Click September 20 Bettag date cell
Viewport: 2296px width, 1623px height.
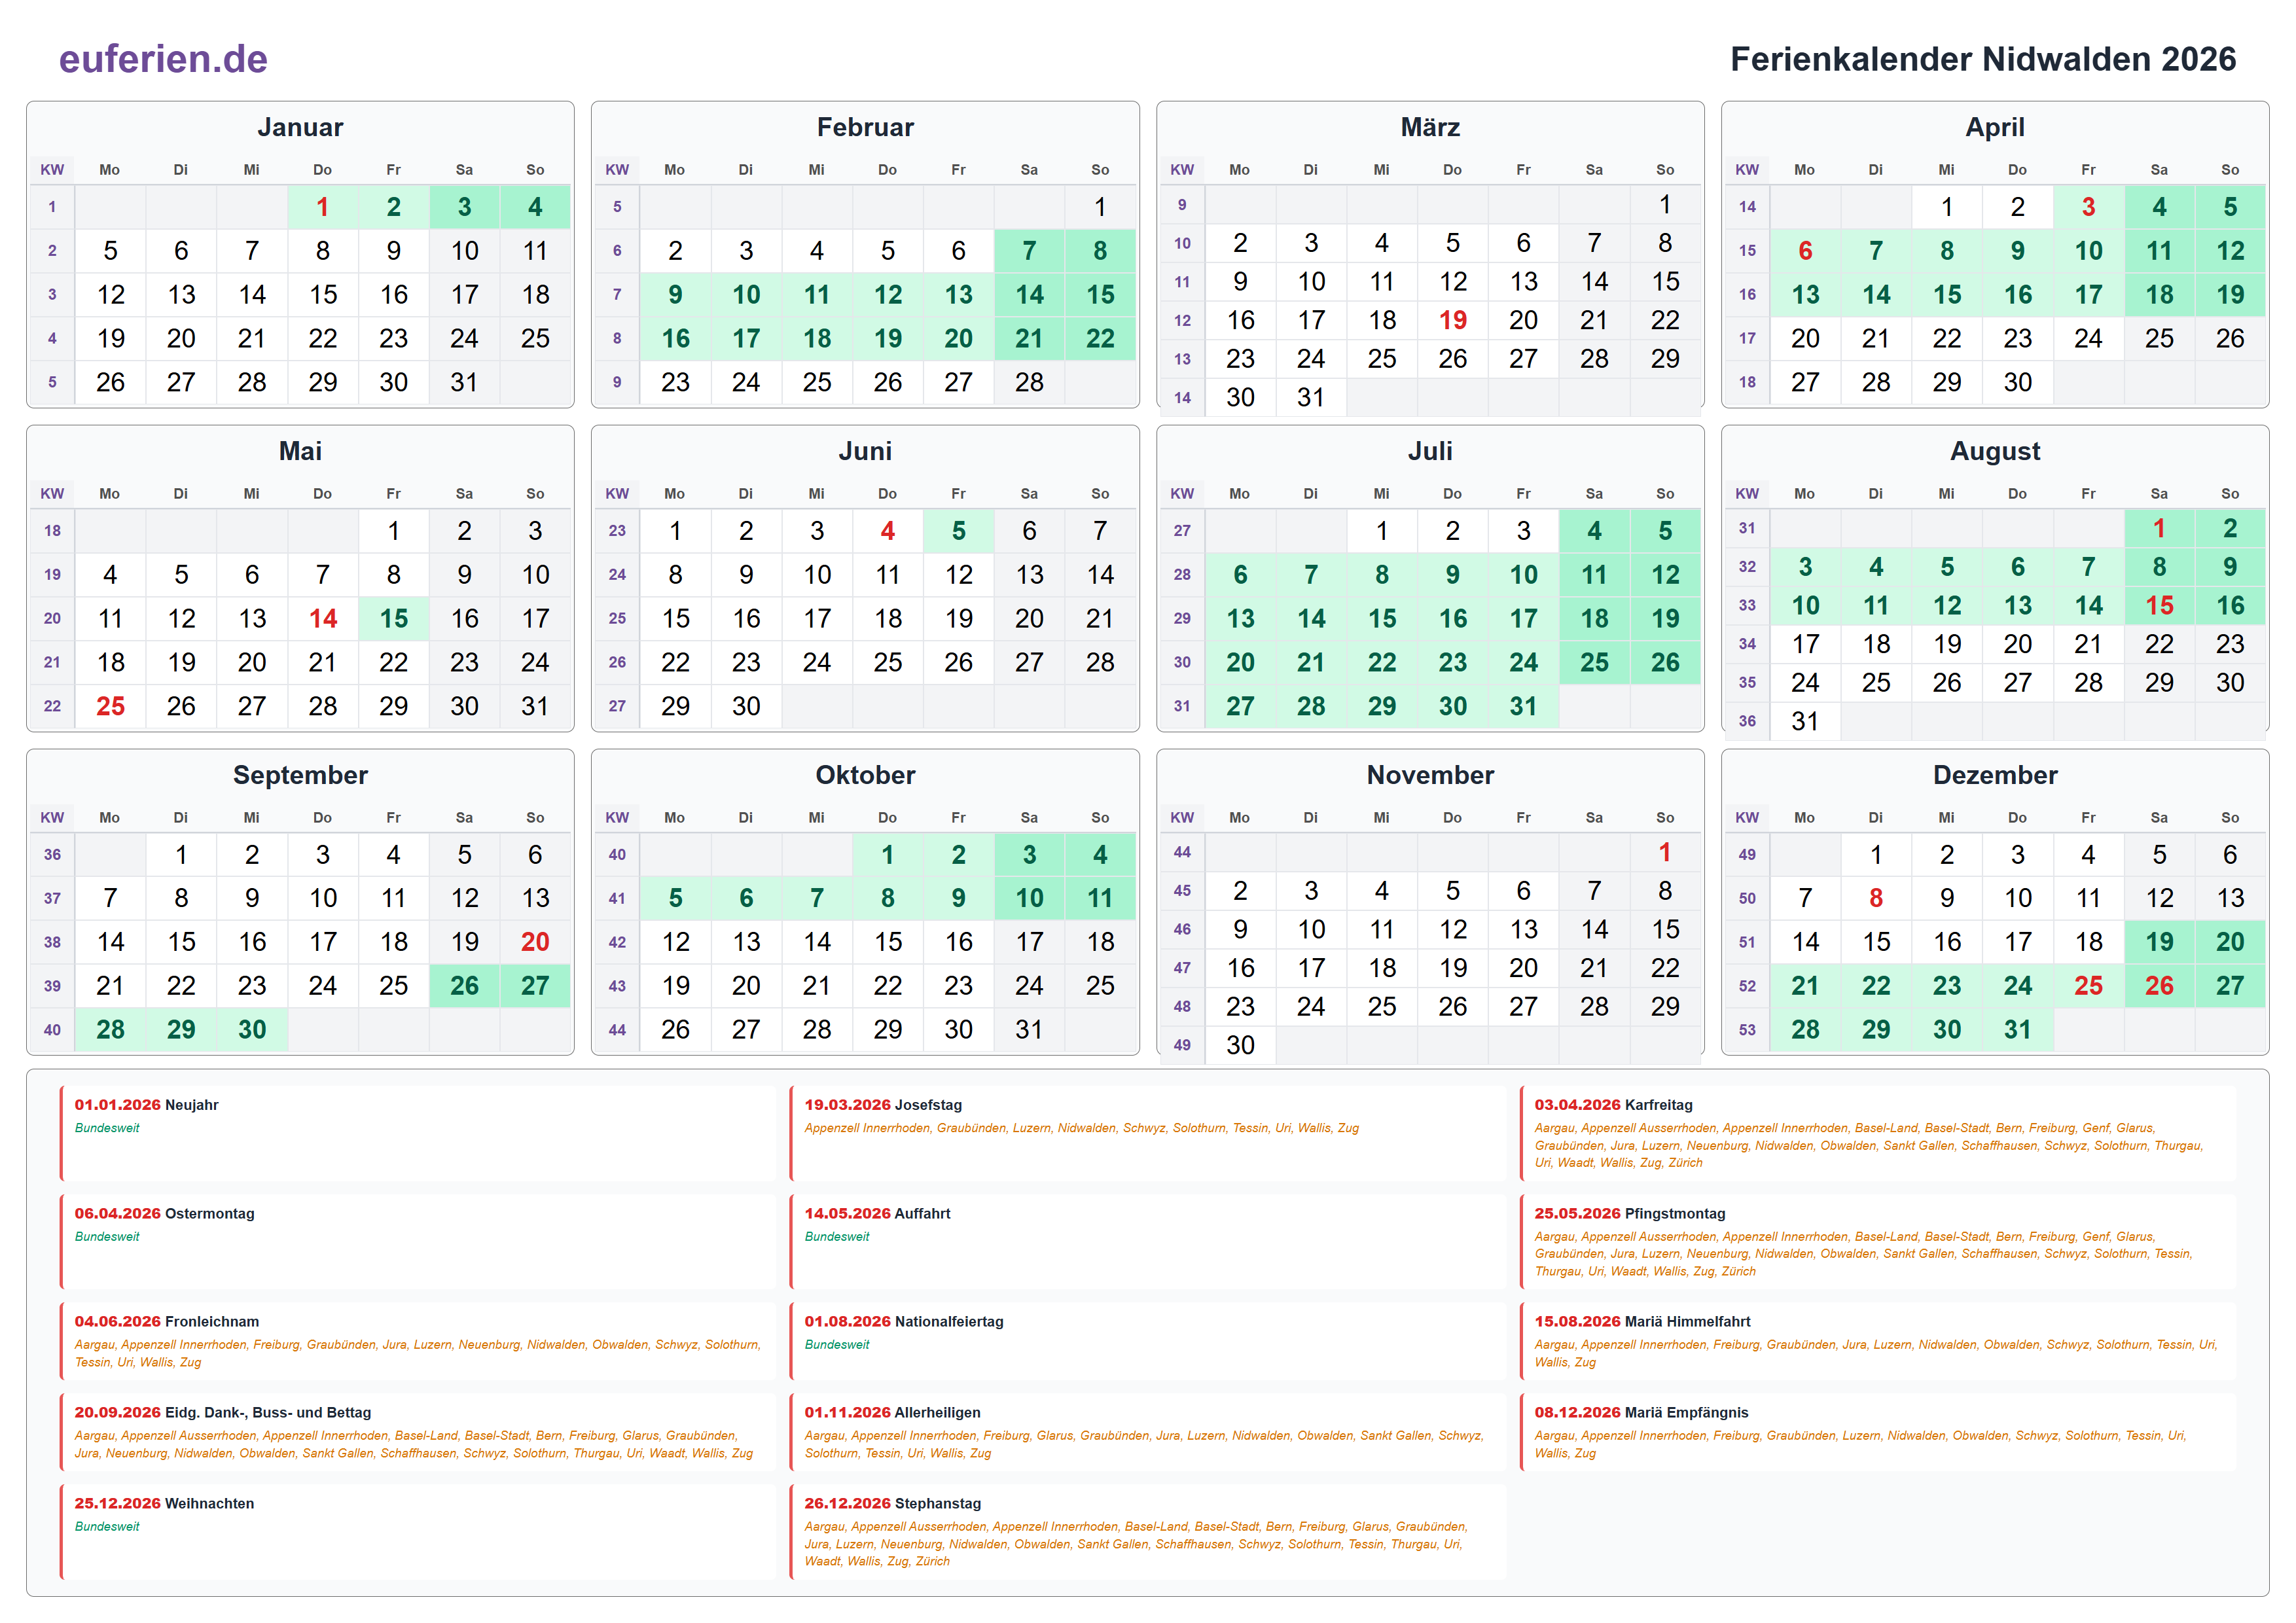point(535,942)
